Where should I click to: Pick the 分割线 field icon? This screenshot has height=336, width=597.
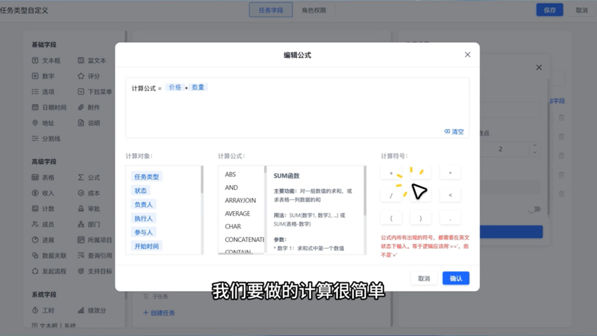coord(35,139)
